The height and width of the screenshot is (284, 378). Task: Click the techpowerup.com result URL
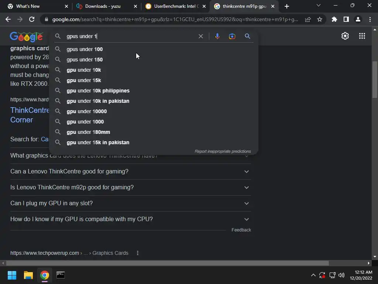point(69,253)
